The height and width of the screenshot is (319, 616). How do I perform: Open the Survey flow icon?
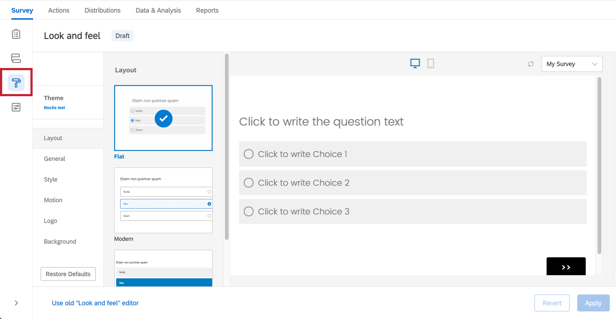(x=16, y=58)
